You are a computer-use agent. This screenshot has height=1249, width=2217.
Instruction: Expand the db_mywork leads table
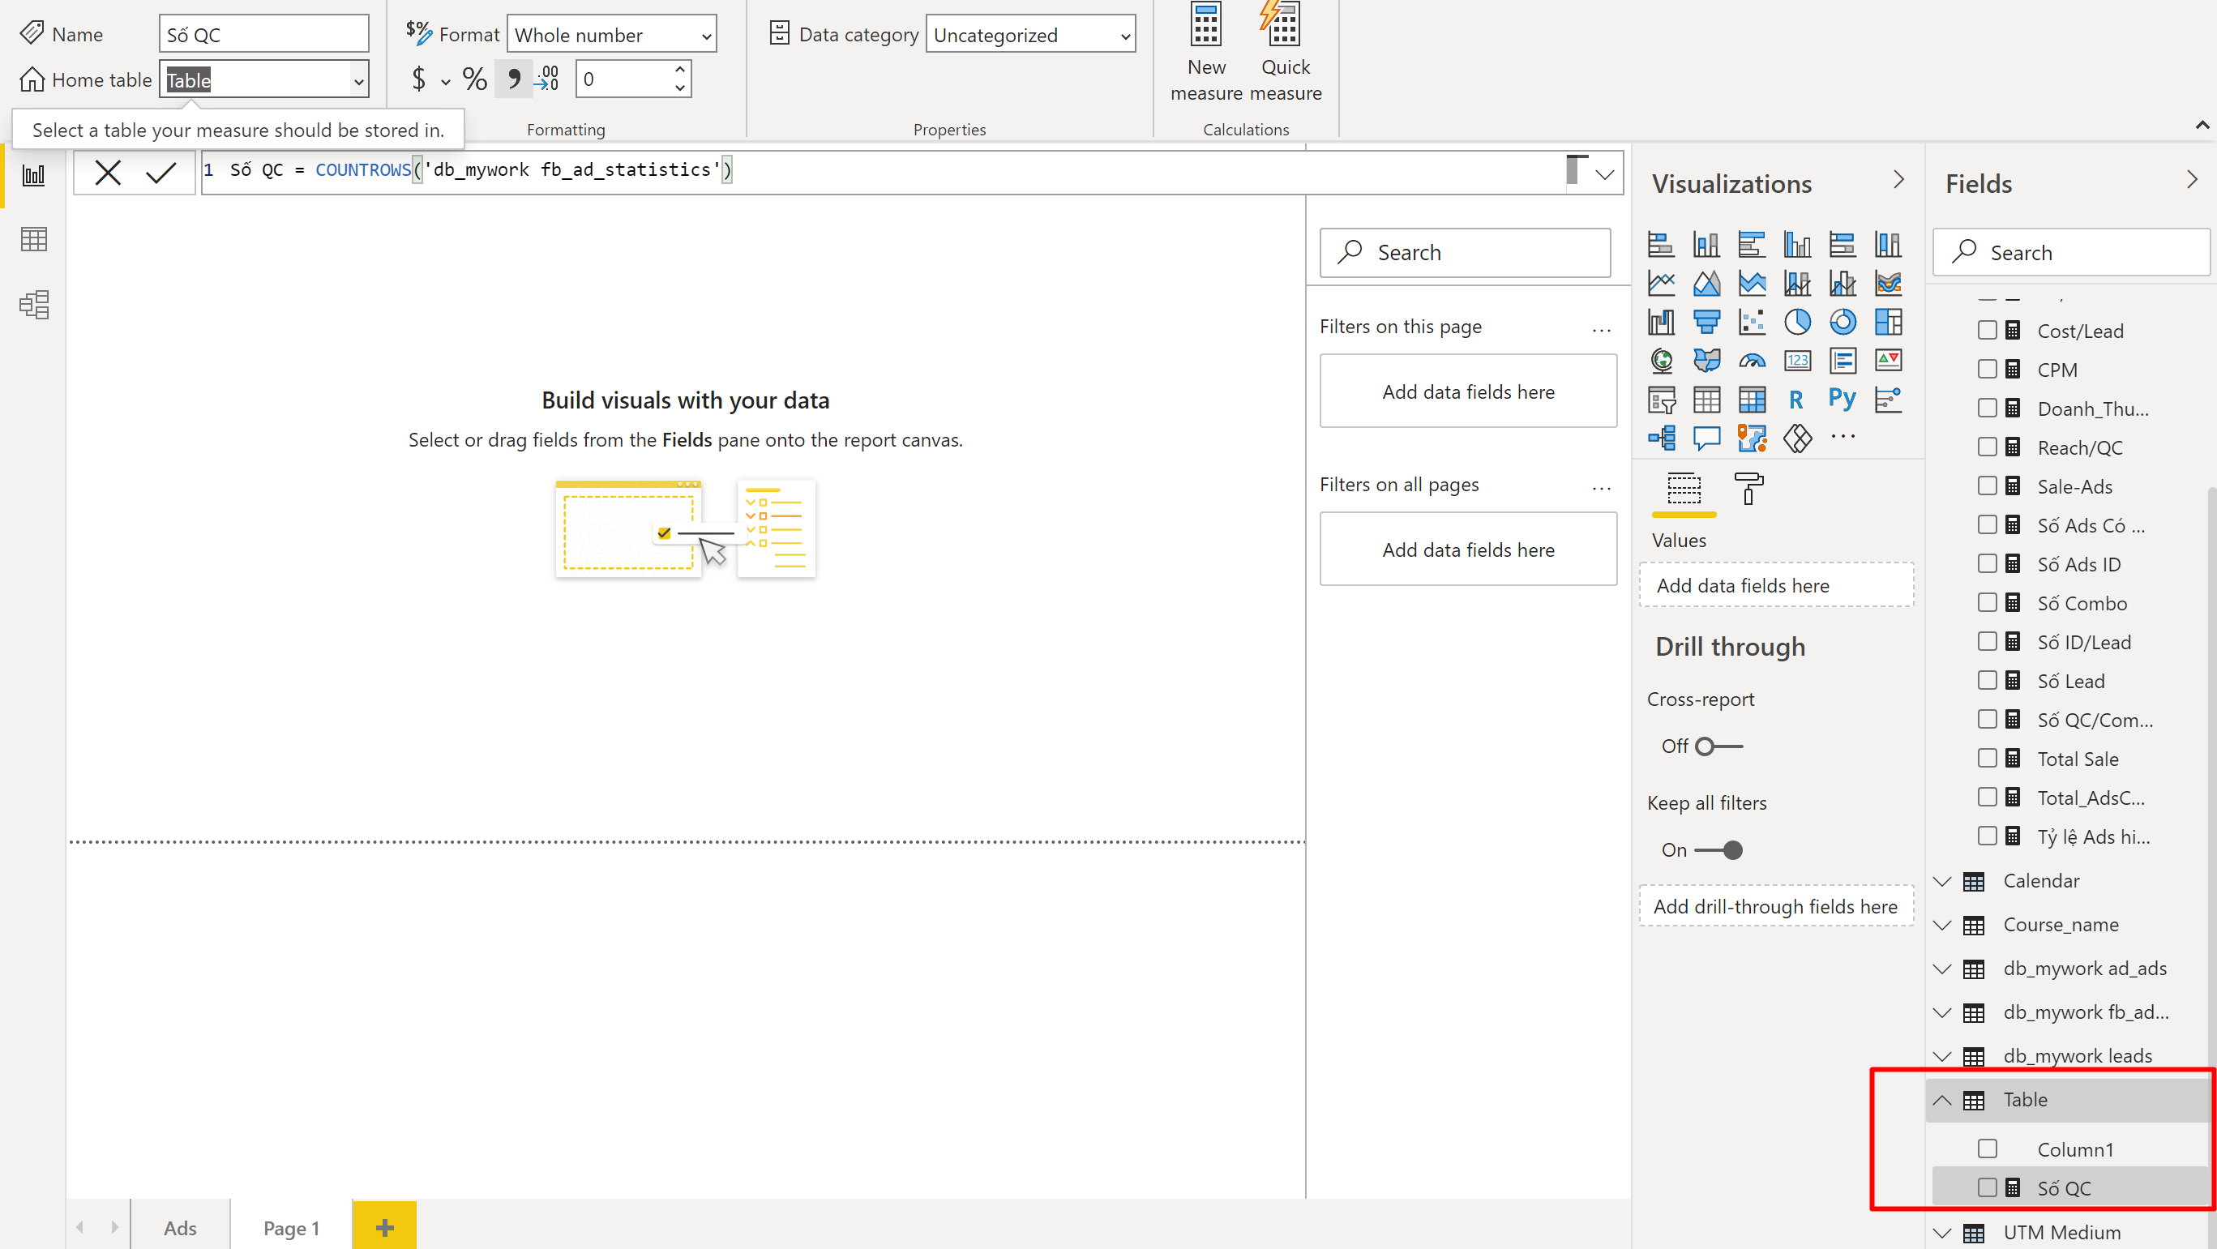tap(1942, 1055)
